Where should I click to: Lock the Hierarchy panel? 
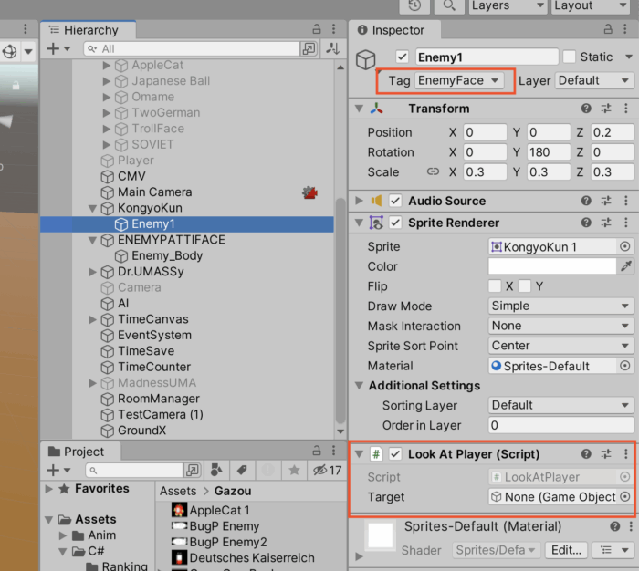tap(316, 29)
